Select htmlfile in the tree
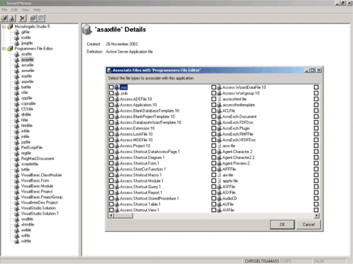Viewport: 353px width, 264px height. [27, 125]
